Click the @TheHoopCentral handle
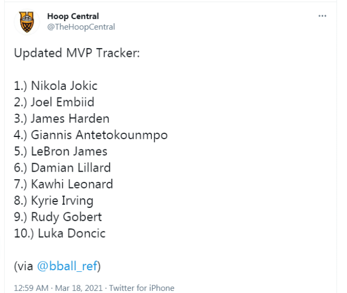 pos(81,27)
